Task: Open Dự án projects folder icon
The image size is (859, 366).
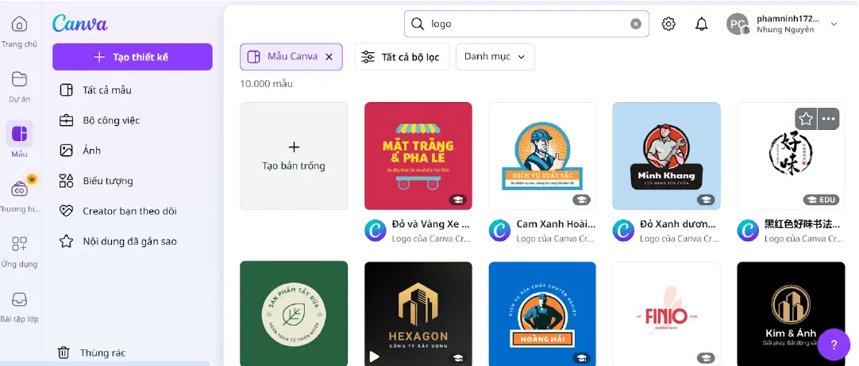Action: click(19, 79)
